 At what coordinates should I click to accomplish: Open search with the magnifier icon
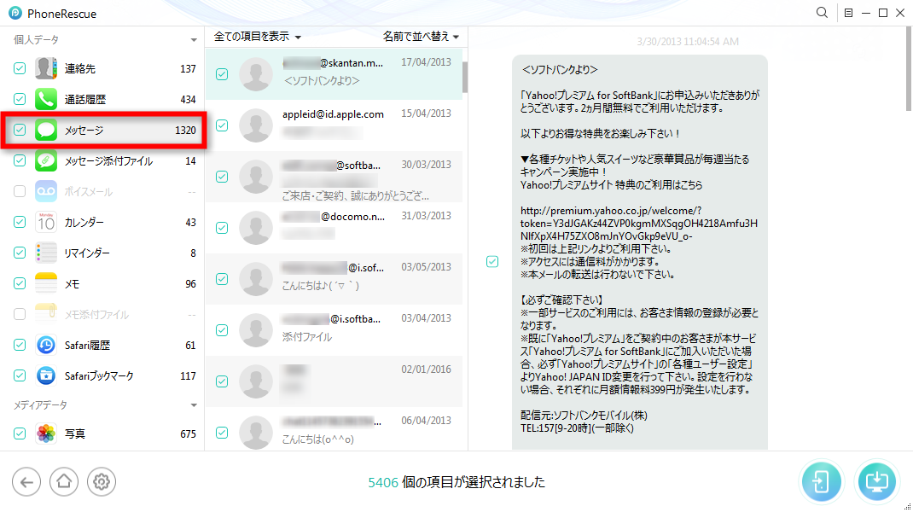pyautogui.click(x=822, y=13)
